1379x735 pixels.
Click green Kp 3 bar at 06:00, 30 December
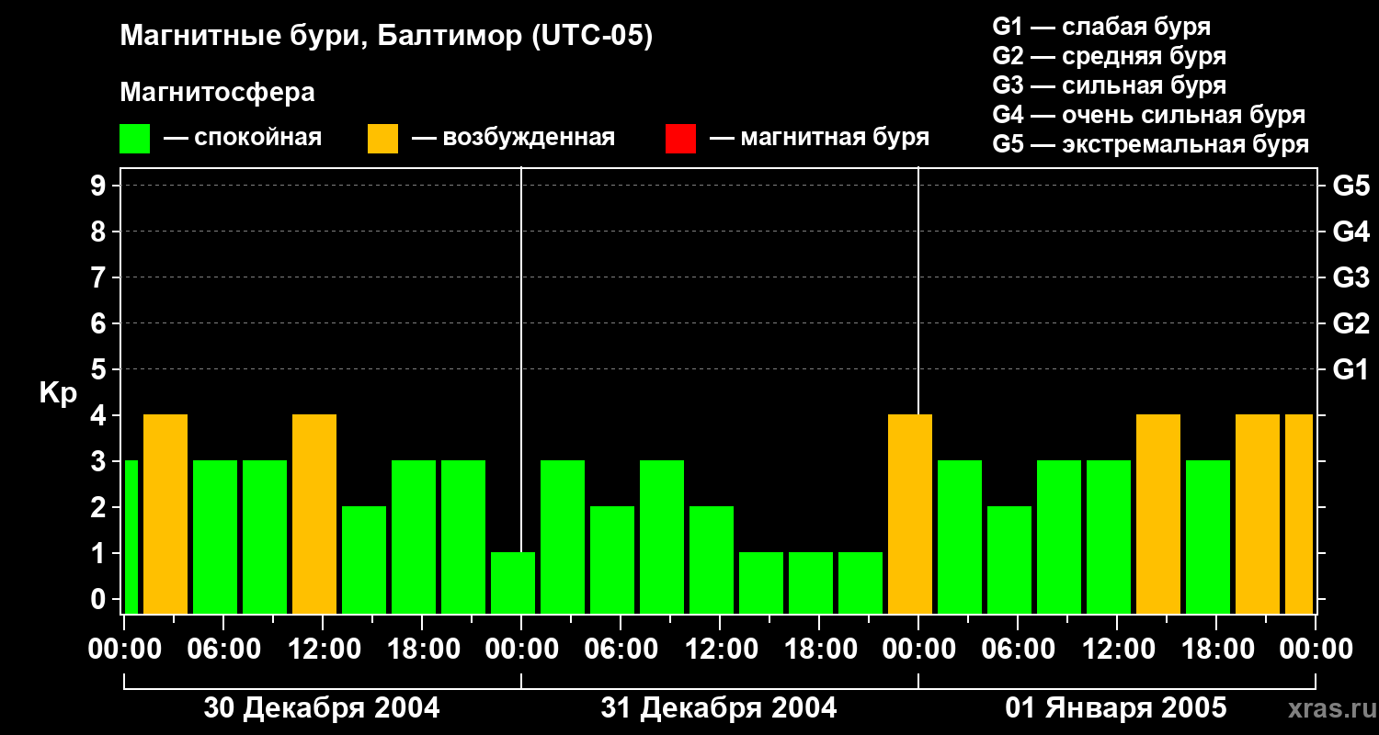coord(215,537)
